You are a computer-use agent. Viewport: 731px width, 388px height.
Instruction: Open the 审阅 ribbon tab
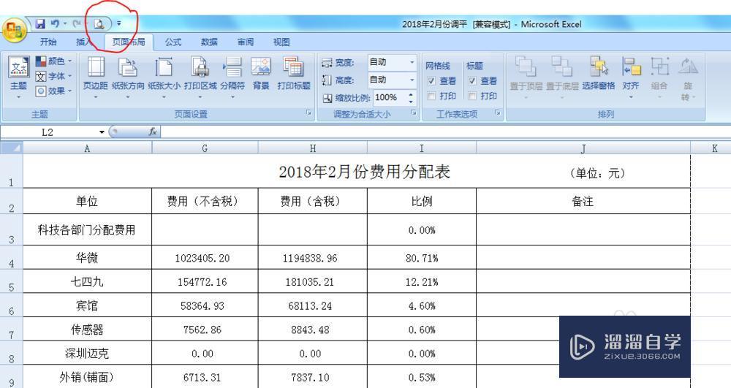[246, 42]
